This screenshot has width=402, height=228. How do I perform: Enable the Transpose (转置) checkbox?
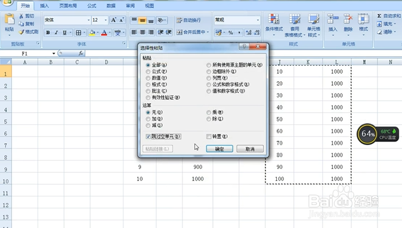click(x=209, y=137)
